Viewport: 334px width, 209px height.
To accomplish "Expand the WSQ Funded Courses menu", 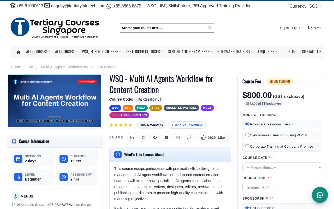I will coord(102,52).
